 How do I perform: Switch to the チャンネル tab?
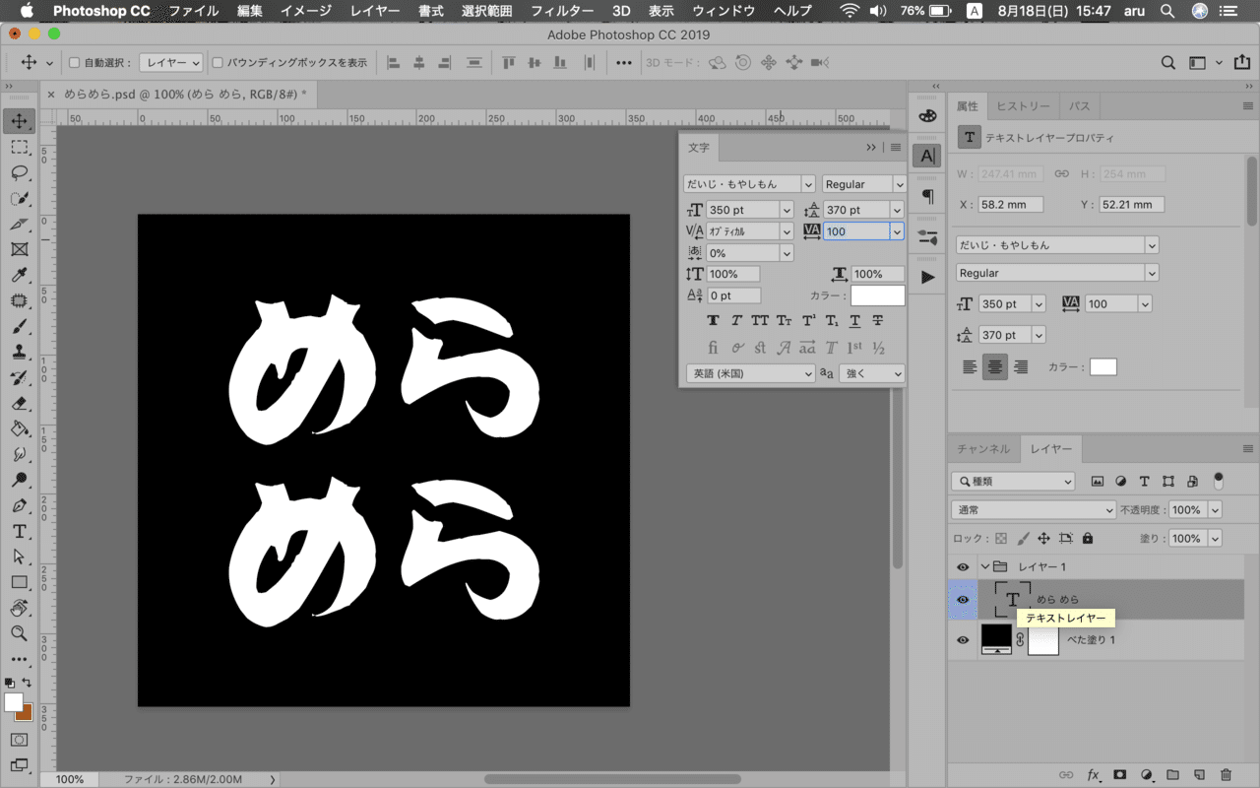coord(983,449)
